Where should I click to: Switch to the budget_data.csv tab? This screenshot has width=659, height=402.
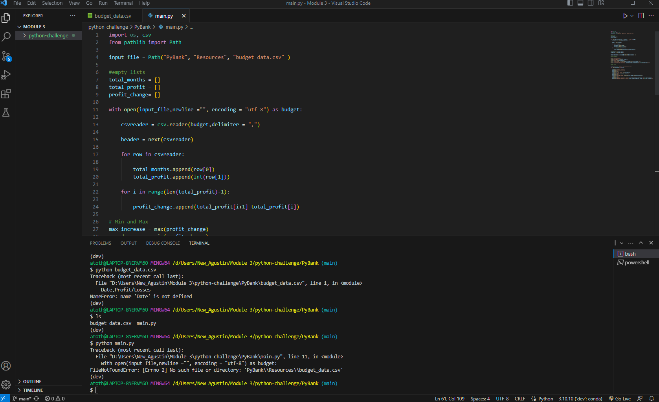pos(113,16)
